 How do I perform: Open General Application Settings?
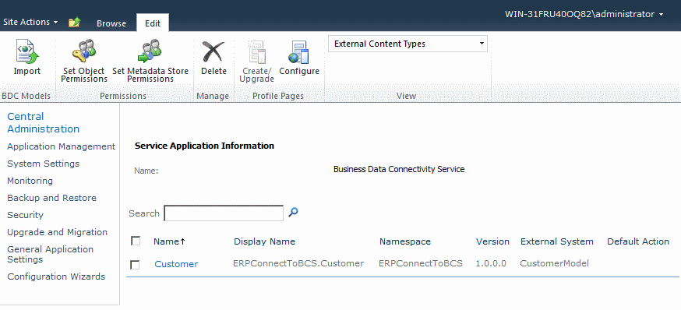click(51, 255)
